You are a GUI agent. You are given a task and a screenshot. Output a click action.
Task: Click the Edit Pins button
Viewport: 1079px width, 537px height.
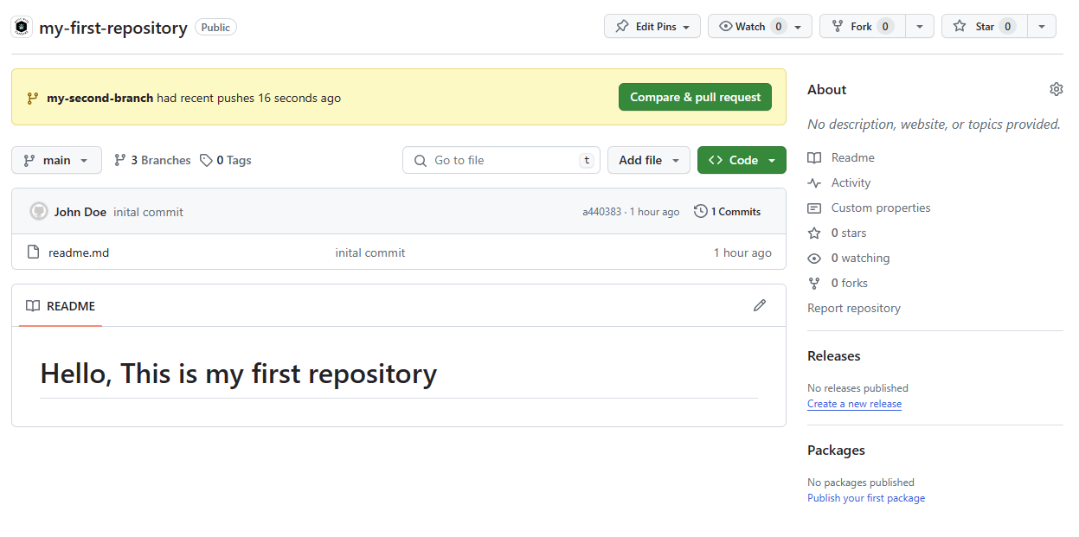tap(652, 27)
